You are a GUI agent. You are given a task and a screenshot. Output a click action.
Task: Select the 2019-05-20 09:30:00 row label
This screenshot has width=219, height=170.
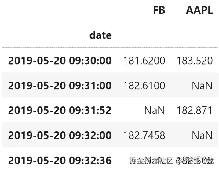60,60
